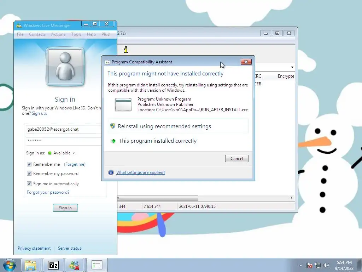This screenshot has height=272, width=362.
Task: Click the 7-Zip horizontal scrollbar thumb
Action: pyautogui.click(x=158, y=198)
